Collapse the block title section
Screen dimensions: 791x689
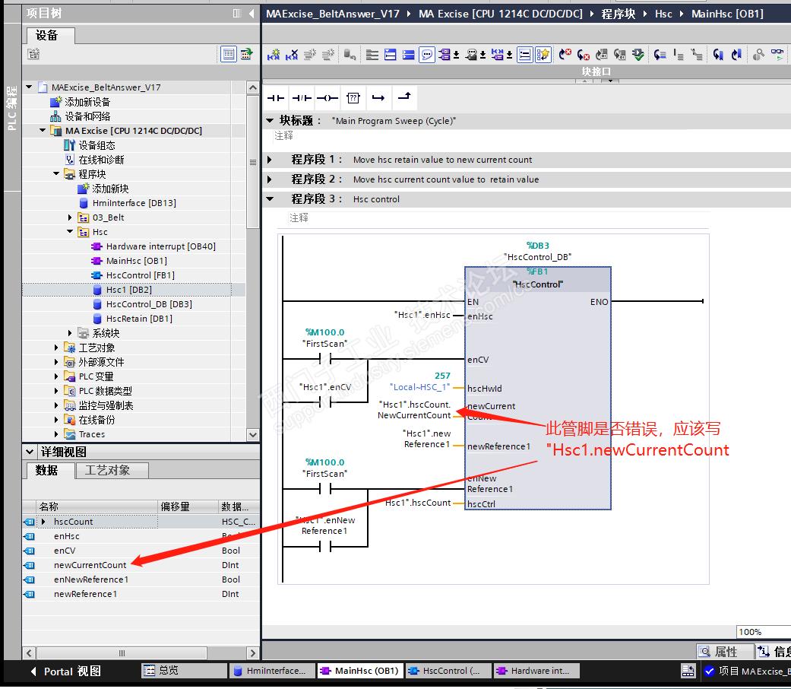[x=270, y=121]
